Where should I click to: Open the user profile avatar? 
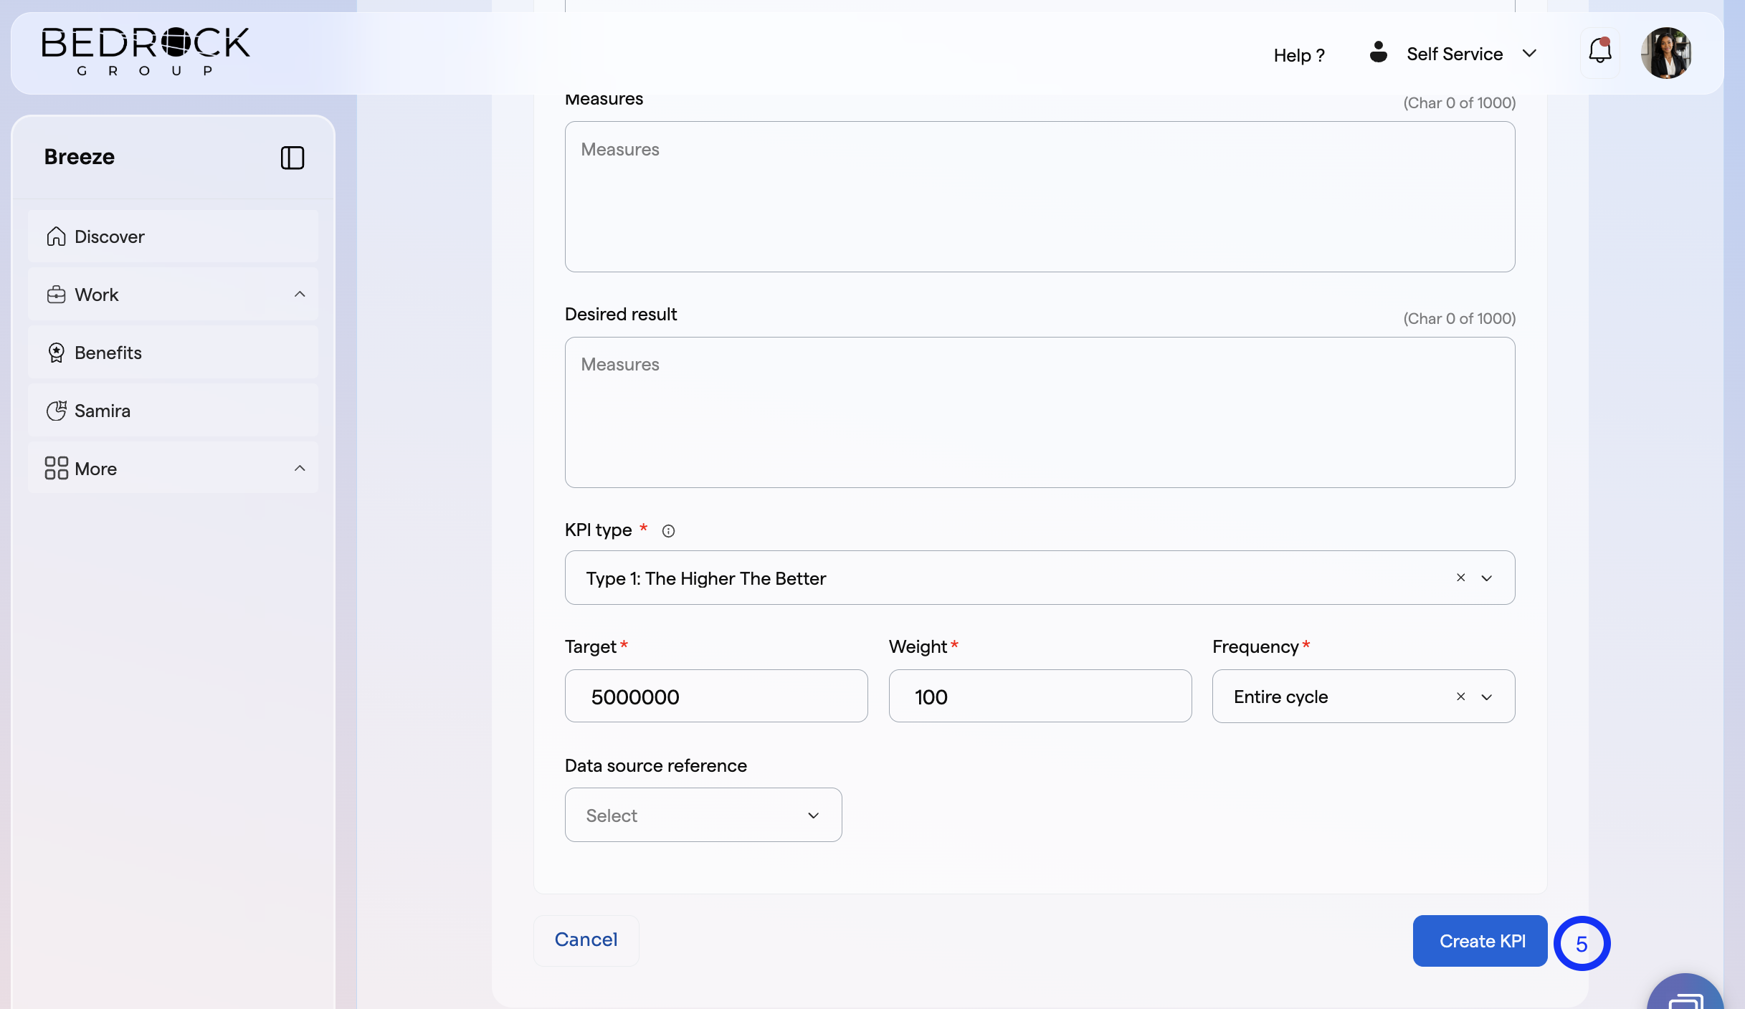click(1666, 53)
